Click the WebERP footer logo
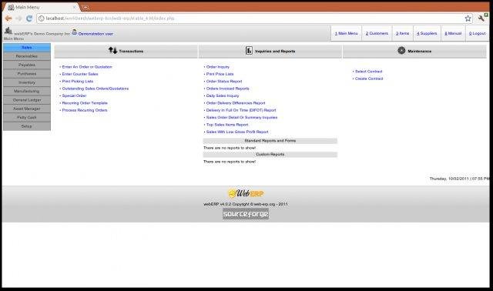 click(x=246, y=193)
